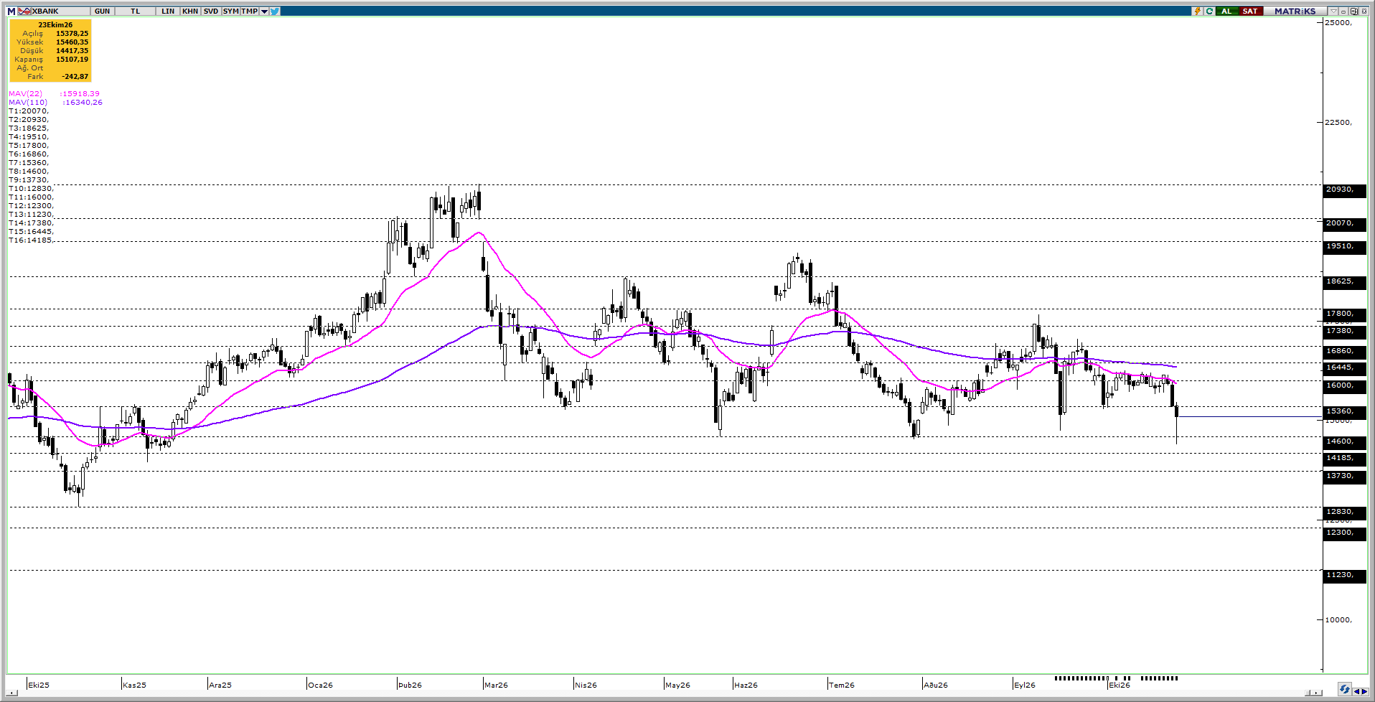Select the XBANK symbol field
Screen dimensions: 1375x702
tap(60, 11)
